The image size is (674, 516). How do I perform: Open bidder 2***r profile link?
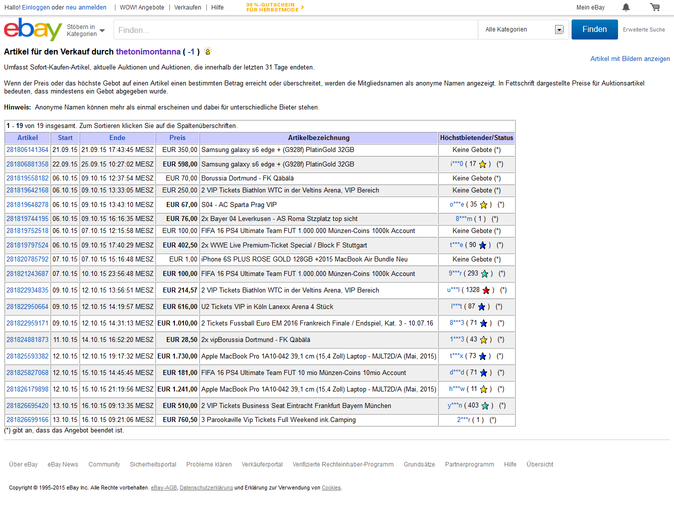click(464, 420)
